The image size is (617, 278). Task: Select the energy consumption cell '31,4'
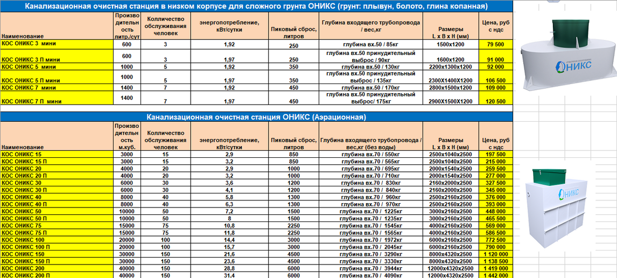coord(229,275)
